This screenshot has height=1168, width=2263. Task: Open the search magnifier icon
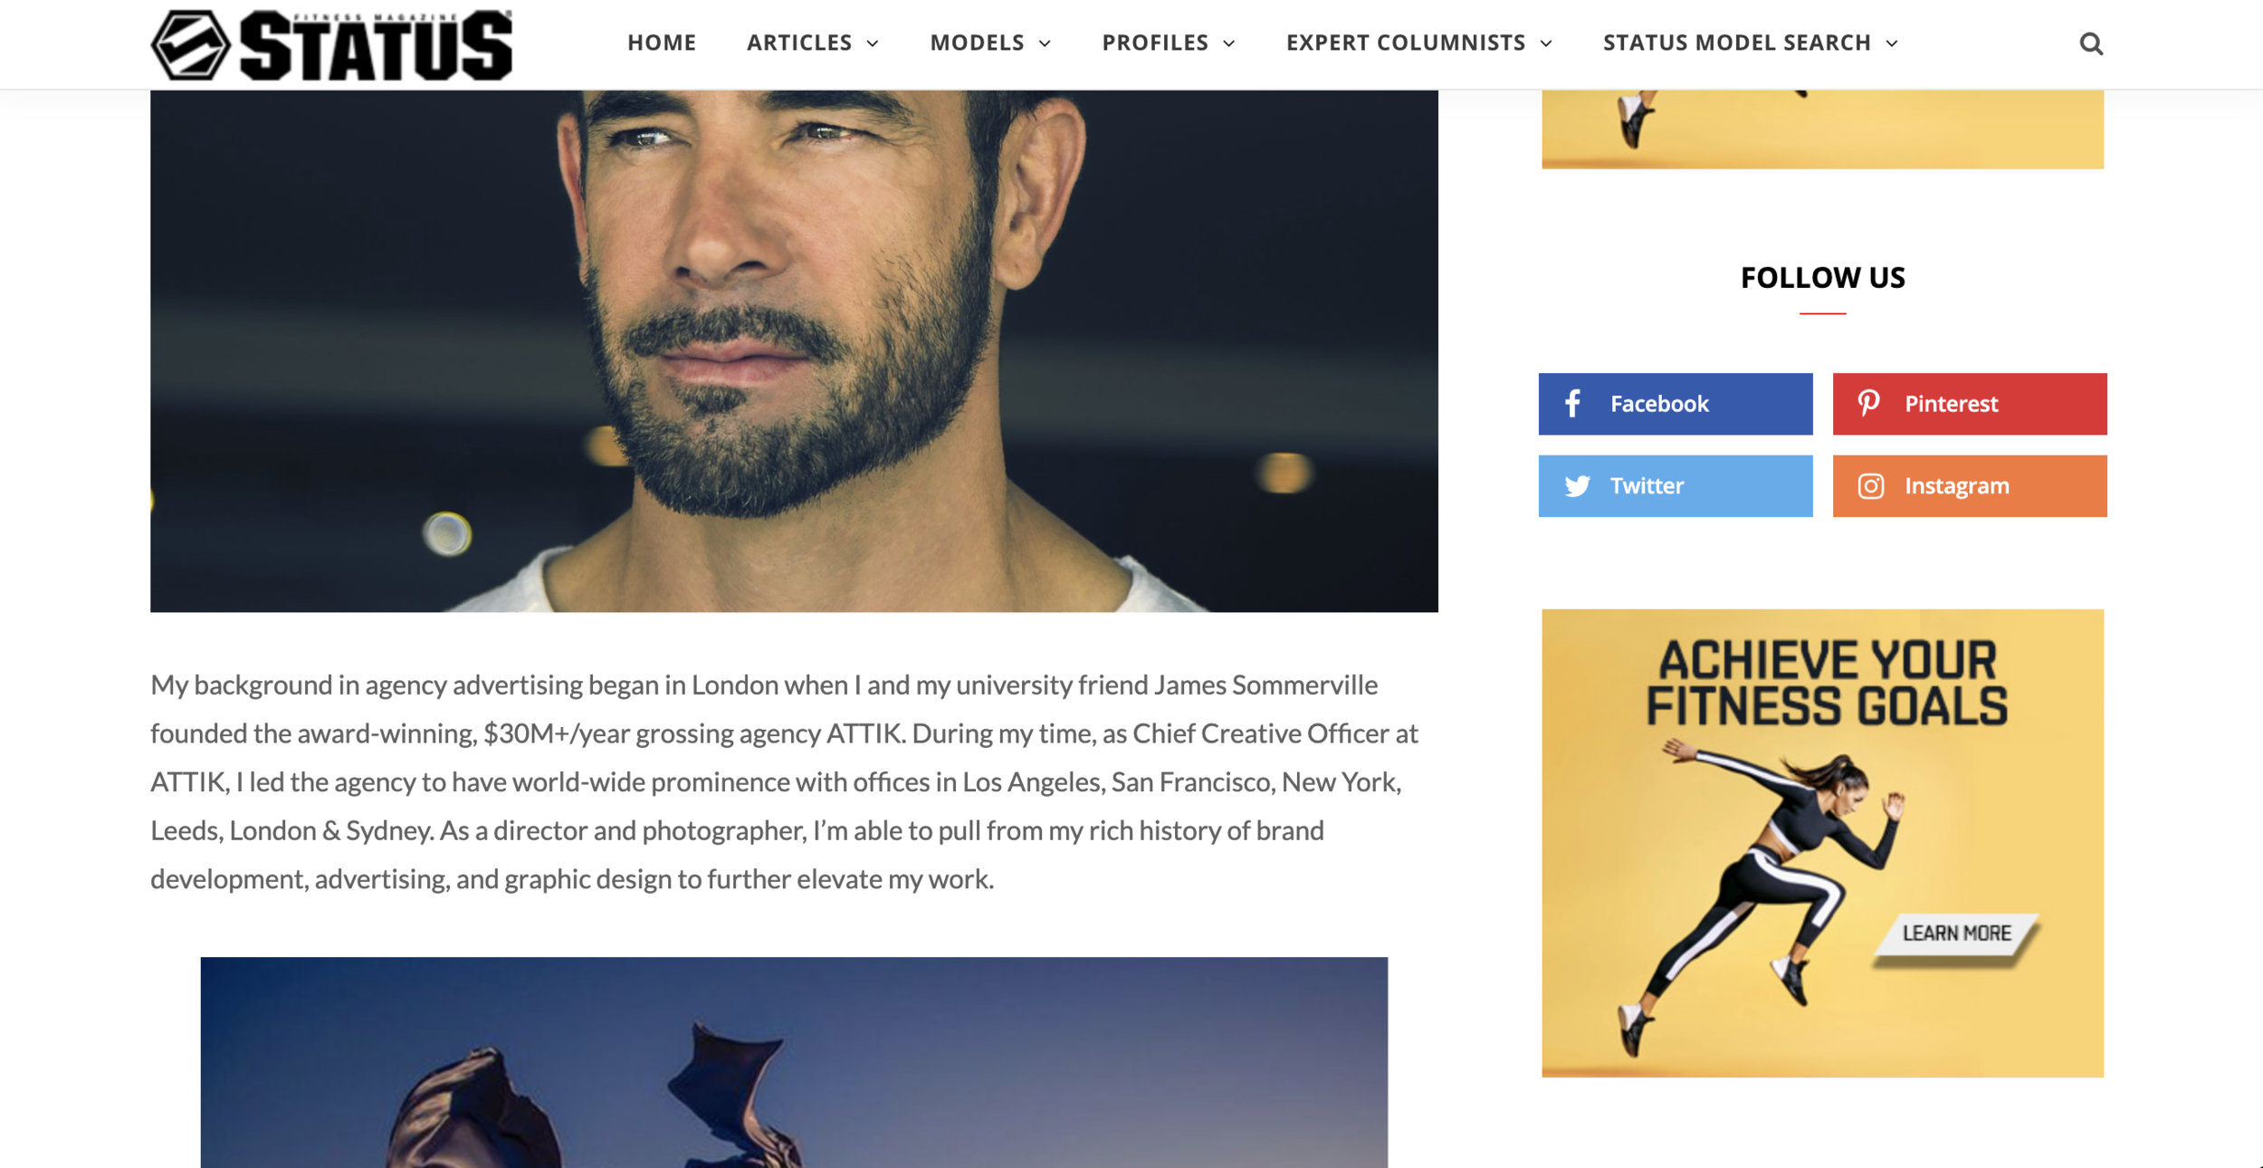2090,43
